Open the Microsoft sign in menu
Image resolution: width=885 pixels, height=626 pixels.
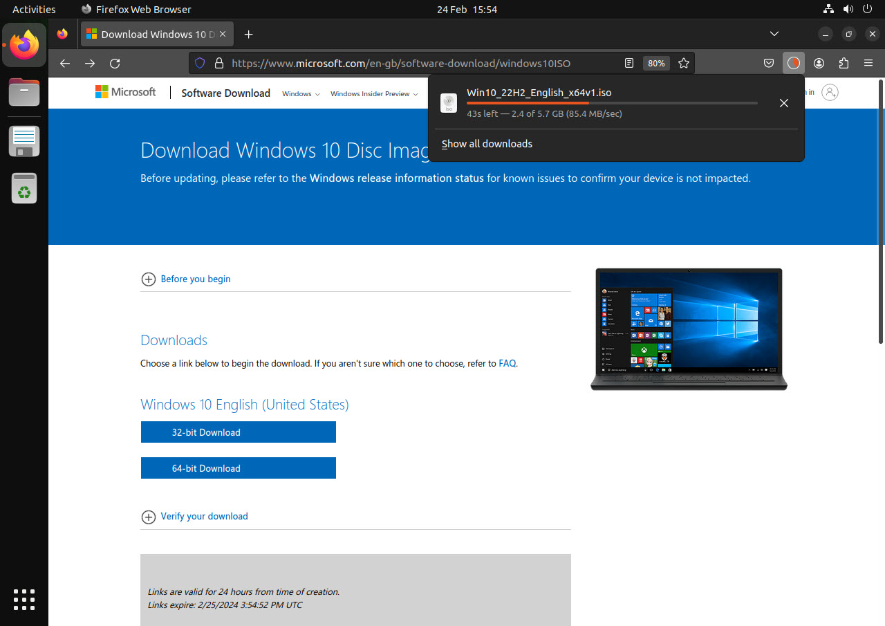[x=830, y=92]
